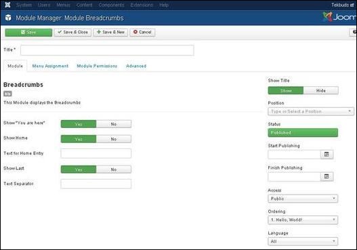This screenshot has height=250, width=357.
Task: Click the Site badge under Breadcrumbs heading
Action: pyautogui.click(x=7, y=93)
